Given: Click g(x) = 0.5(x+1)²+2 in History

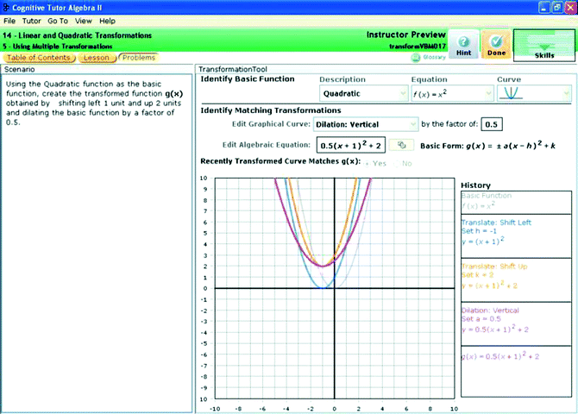Looking at the screenshot, I should pyautogui.click(x=500, y=356).
